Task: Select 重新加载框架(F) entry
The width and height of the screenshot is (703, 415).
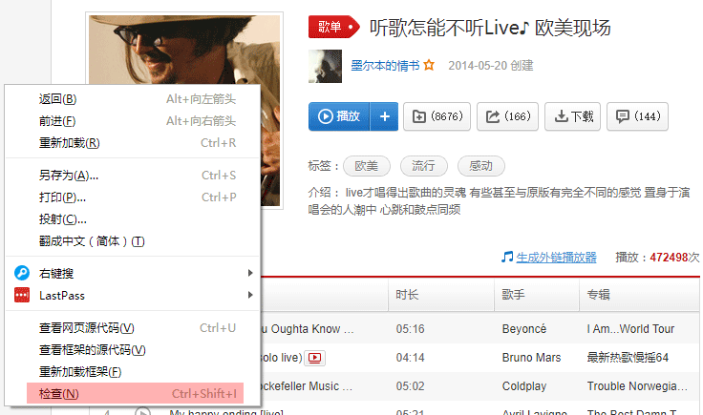Action: [133, 372]
